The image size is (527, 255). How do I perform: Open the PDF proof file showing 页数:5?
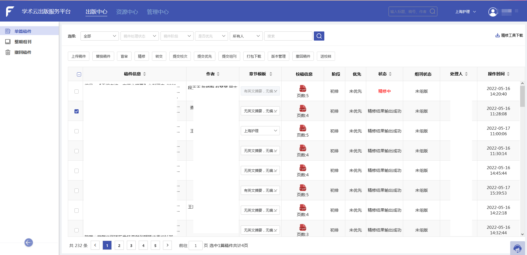pos(303,89)
